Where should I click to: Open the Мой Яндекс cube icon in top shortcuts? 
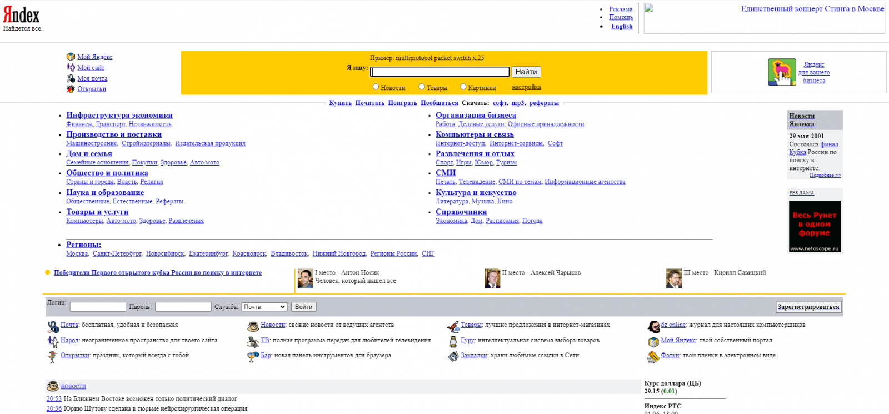coord(71,57)
